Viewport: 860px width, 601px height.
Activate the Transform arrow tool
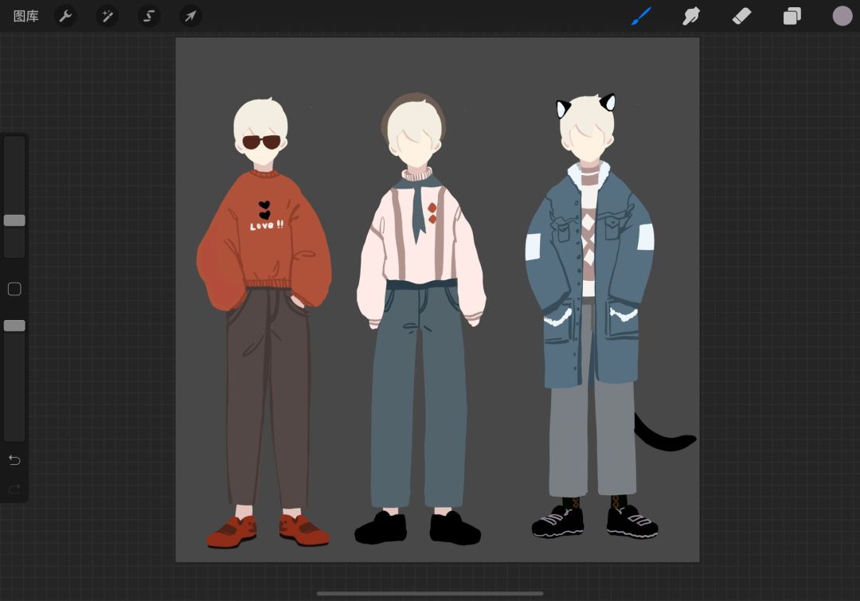190,17
